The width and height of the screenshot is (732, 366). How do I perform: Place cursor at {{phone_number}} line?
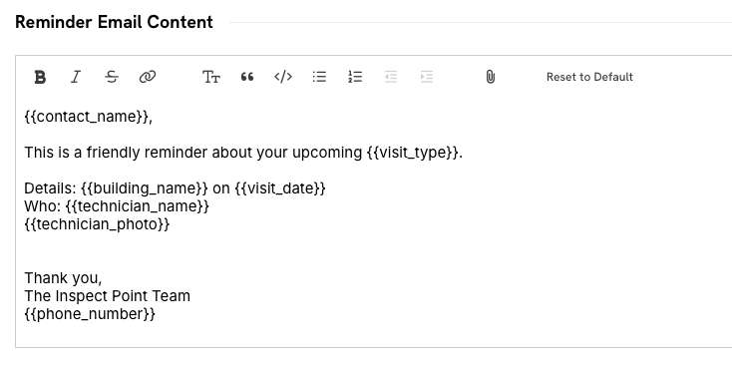(x=90, y=314)
